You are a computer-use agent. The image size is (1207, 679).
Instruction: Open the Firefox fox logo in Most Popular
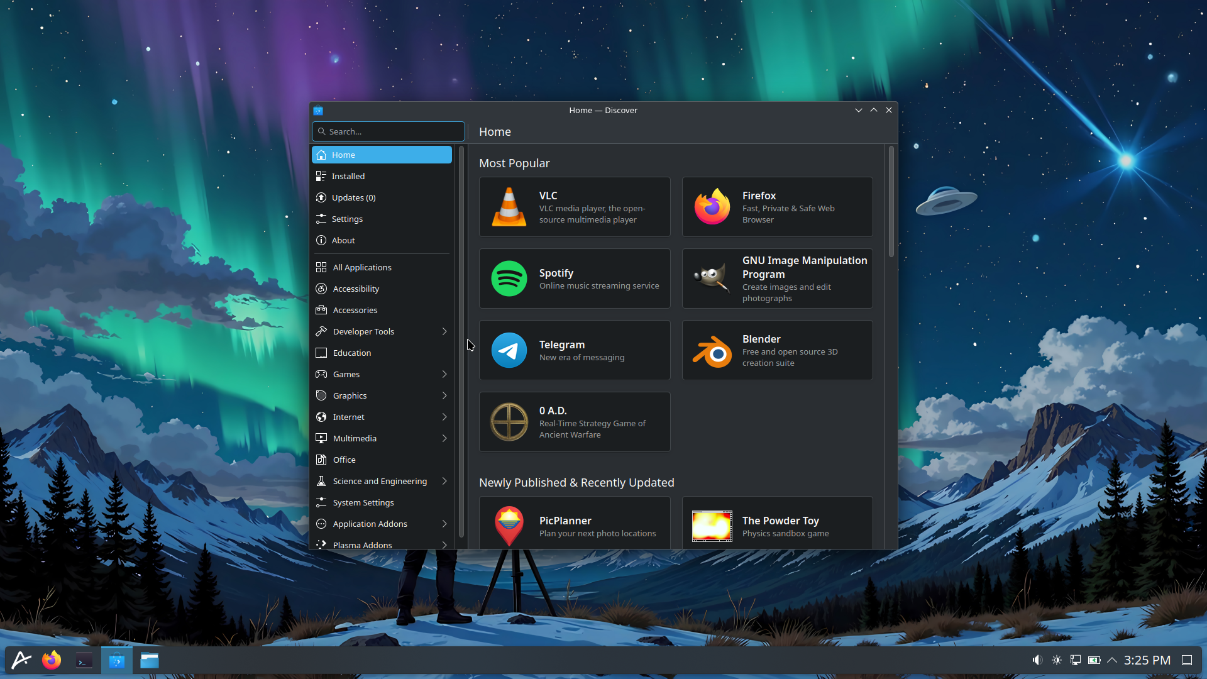click(x=712, y=207)
